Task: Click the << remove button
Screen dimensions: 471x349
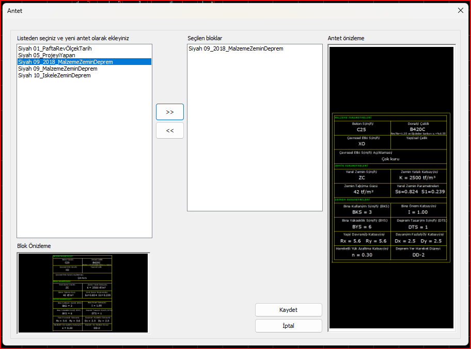Action: pos(169,130)
